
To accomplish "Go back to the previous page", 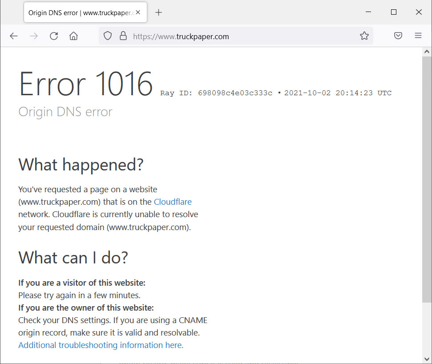I will coord(14,36).
